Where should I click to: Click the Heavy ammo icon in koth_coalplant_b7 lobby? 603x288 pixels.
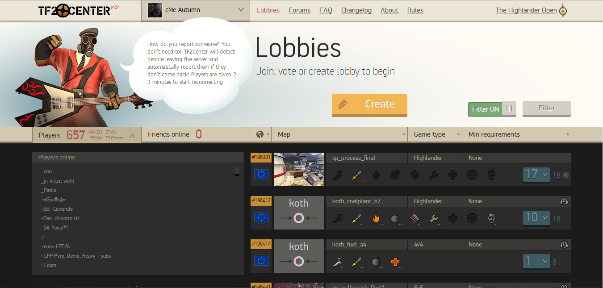coord(415,218)
